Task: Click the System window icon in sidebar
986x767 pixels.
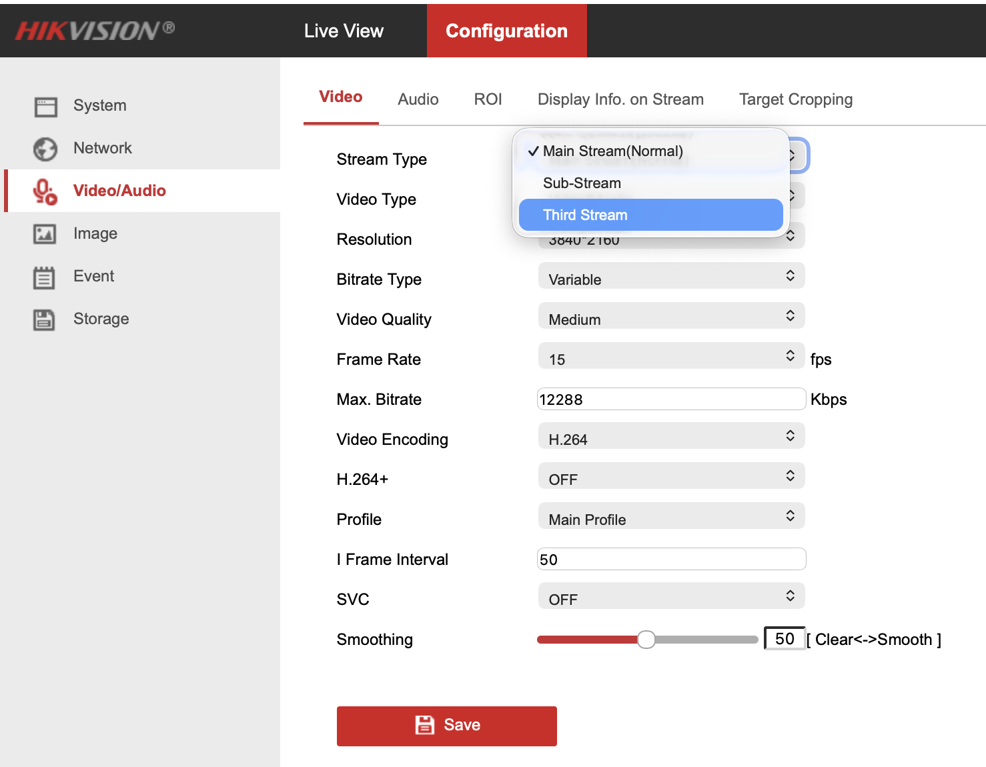Action: pyautogui.click(x=45, y=106)
